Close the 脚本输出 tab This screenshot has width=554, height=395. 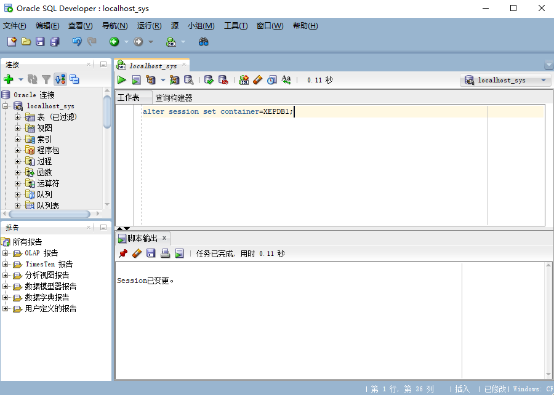164,238
